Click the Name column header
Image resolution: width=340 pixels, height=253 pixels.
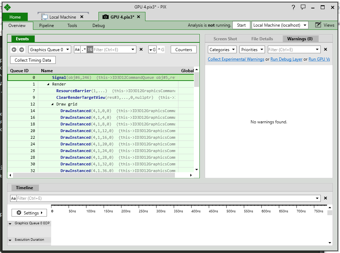point(47,71)
